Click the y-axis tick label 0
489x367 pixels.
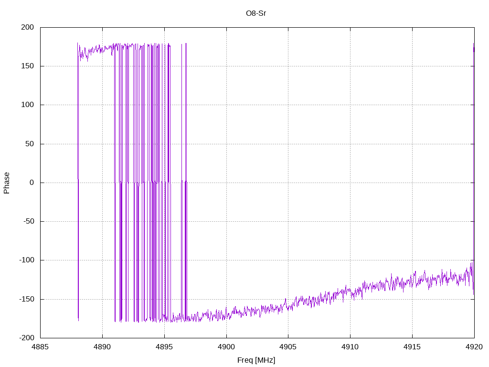pyautogui.click(x=32, y=183)
